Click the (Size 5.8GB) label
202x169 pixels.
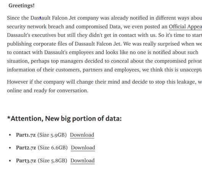click(53, 161)
